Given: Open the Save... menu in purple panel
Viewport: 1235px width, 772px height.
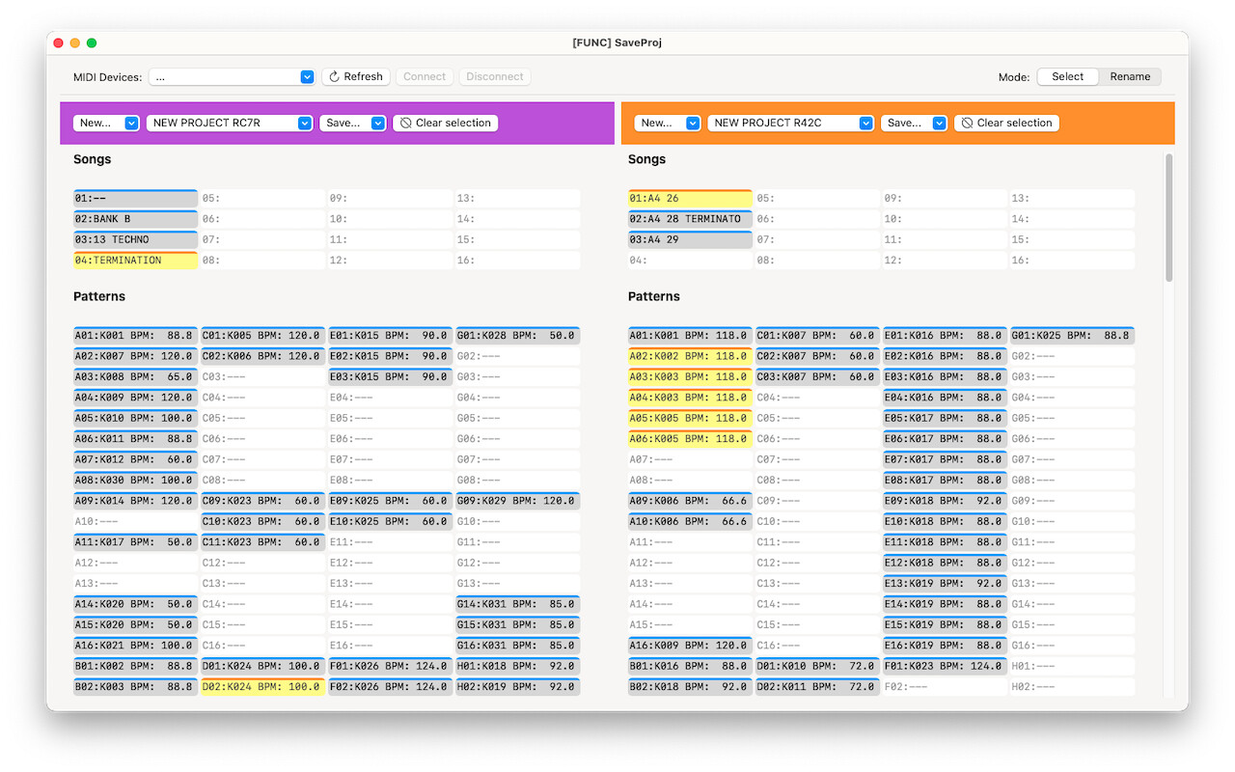Looking at the screenshot, I should point(353,124).
